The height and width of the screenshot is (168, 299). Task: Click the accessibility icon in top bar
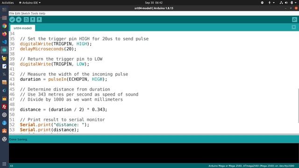270,3
